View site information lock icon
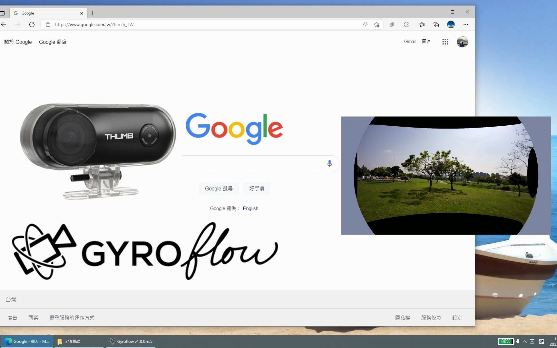The width and height of the screenshot is (557, 348). point(48,24)
